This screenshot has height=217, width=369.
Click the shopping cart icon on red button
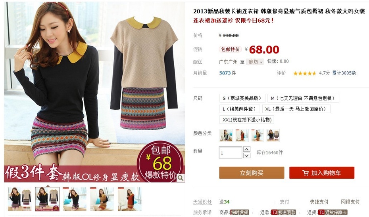pyautogui.click(x=305, y=173)
